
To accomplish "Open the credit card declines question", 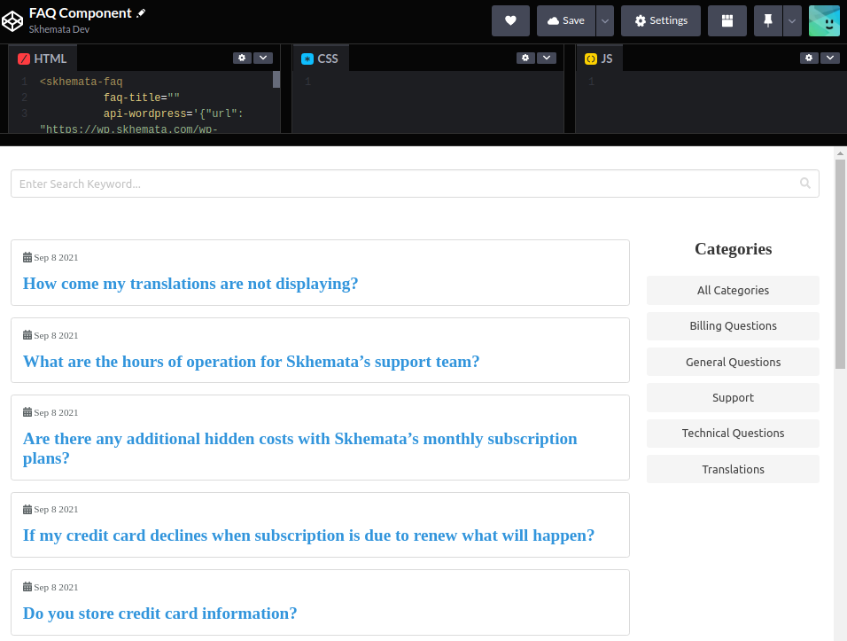I will (x=308, y=535).
